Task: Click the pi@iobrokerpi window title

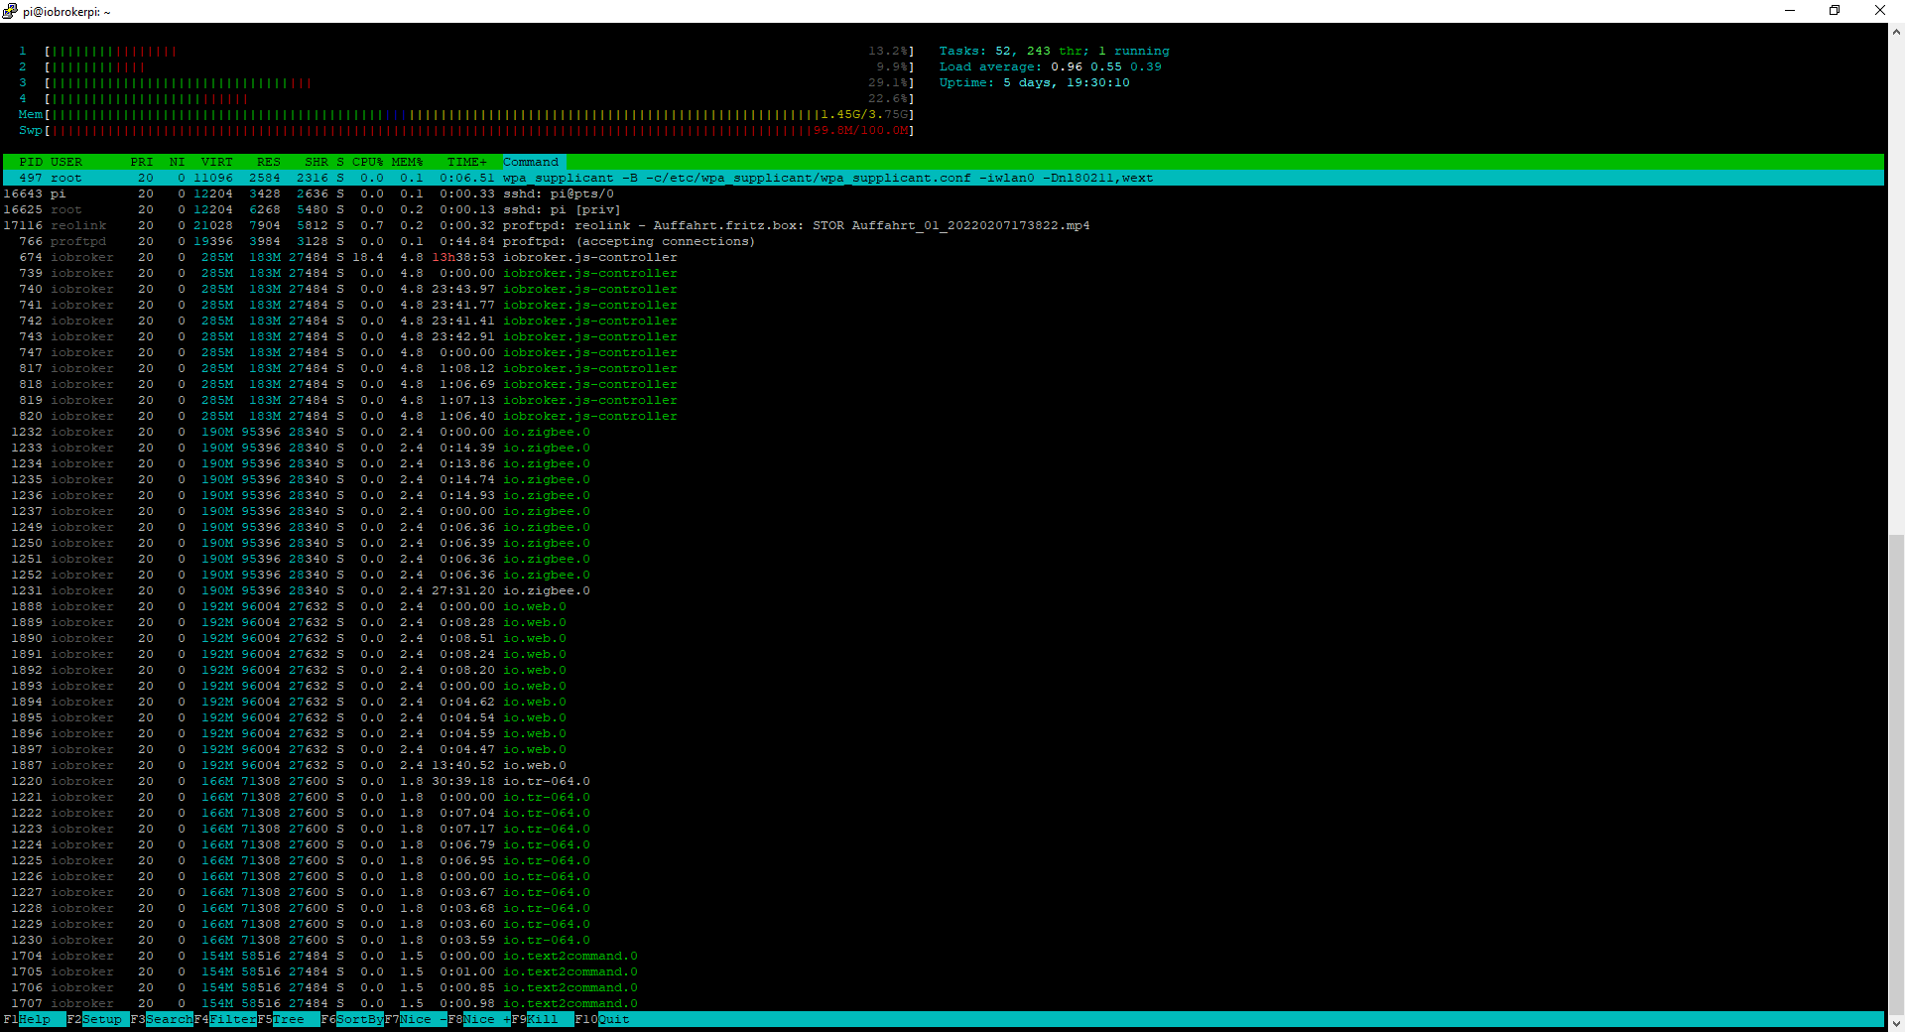Action: [66, 12]
